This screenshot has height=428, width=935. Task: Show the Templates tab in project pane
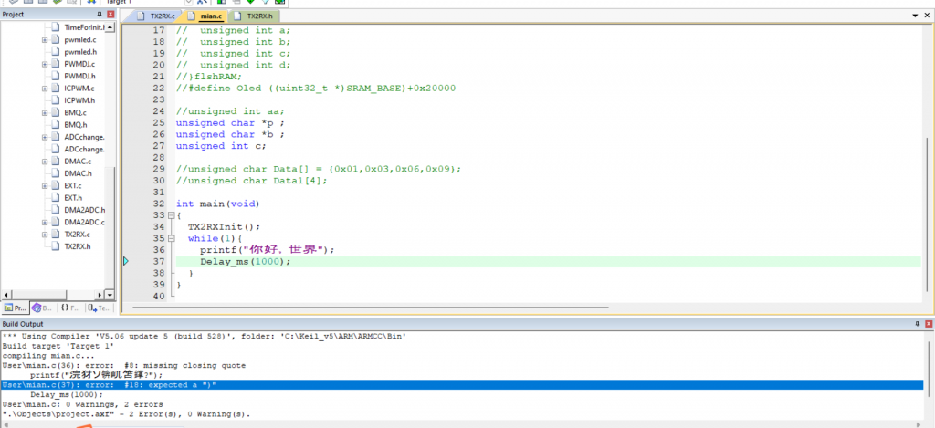click(100, 308)
